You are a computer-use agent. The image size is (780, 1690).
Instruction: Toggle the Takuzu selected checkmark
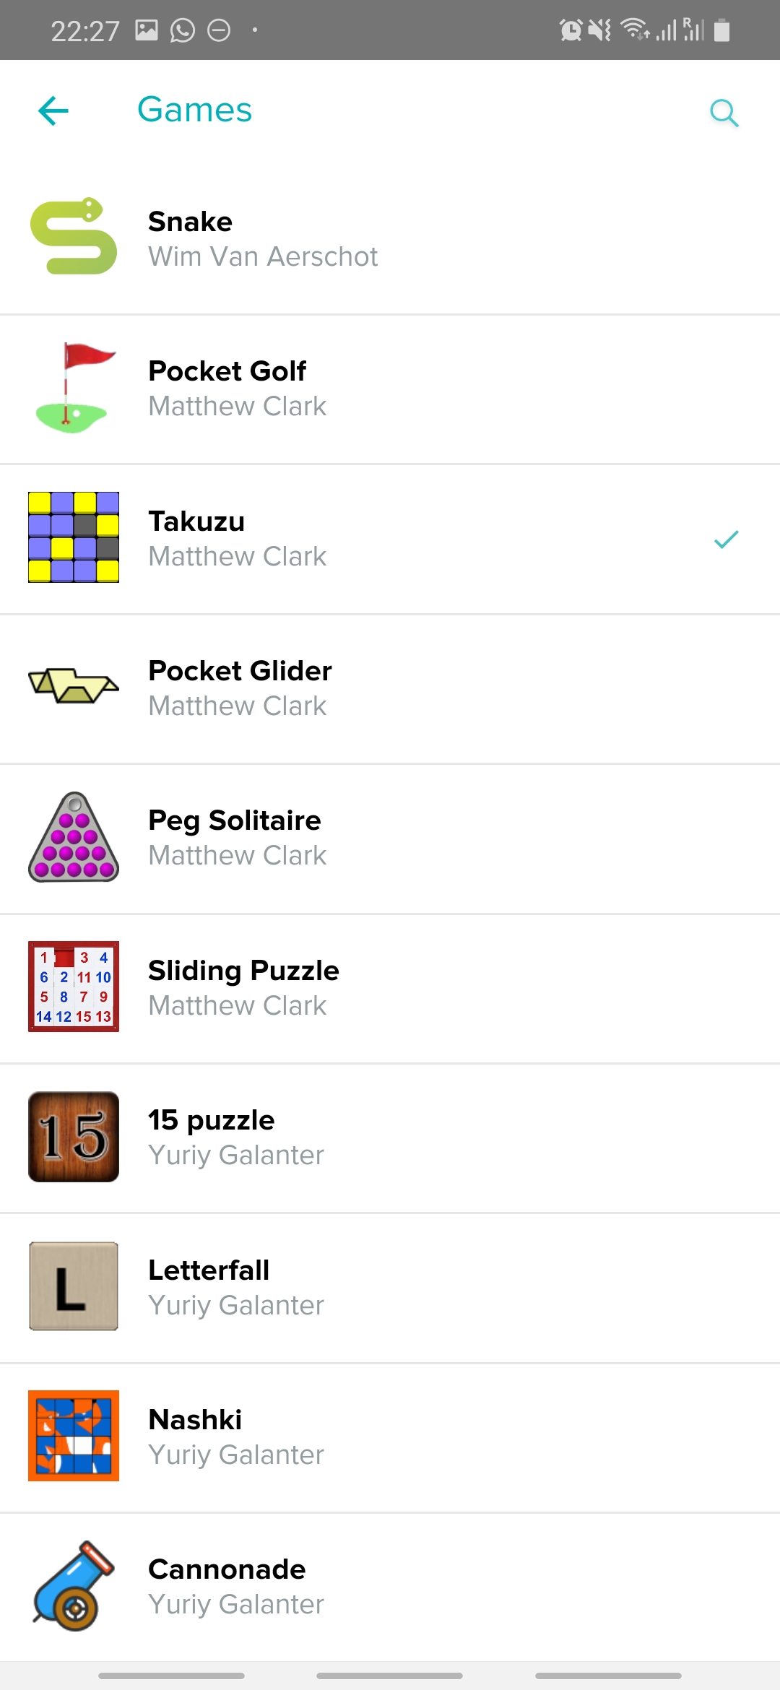[726, 539]
